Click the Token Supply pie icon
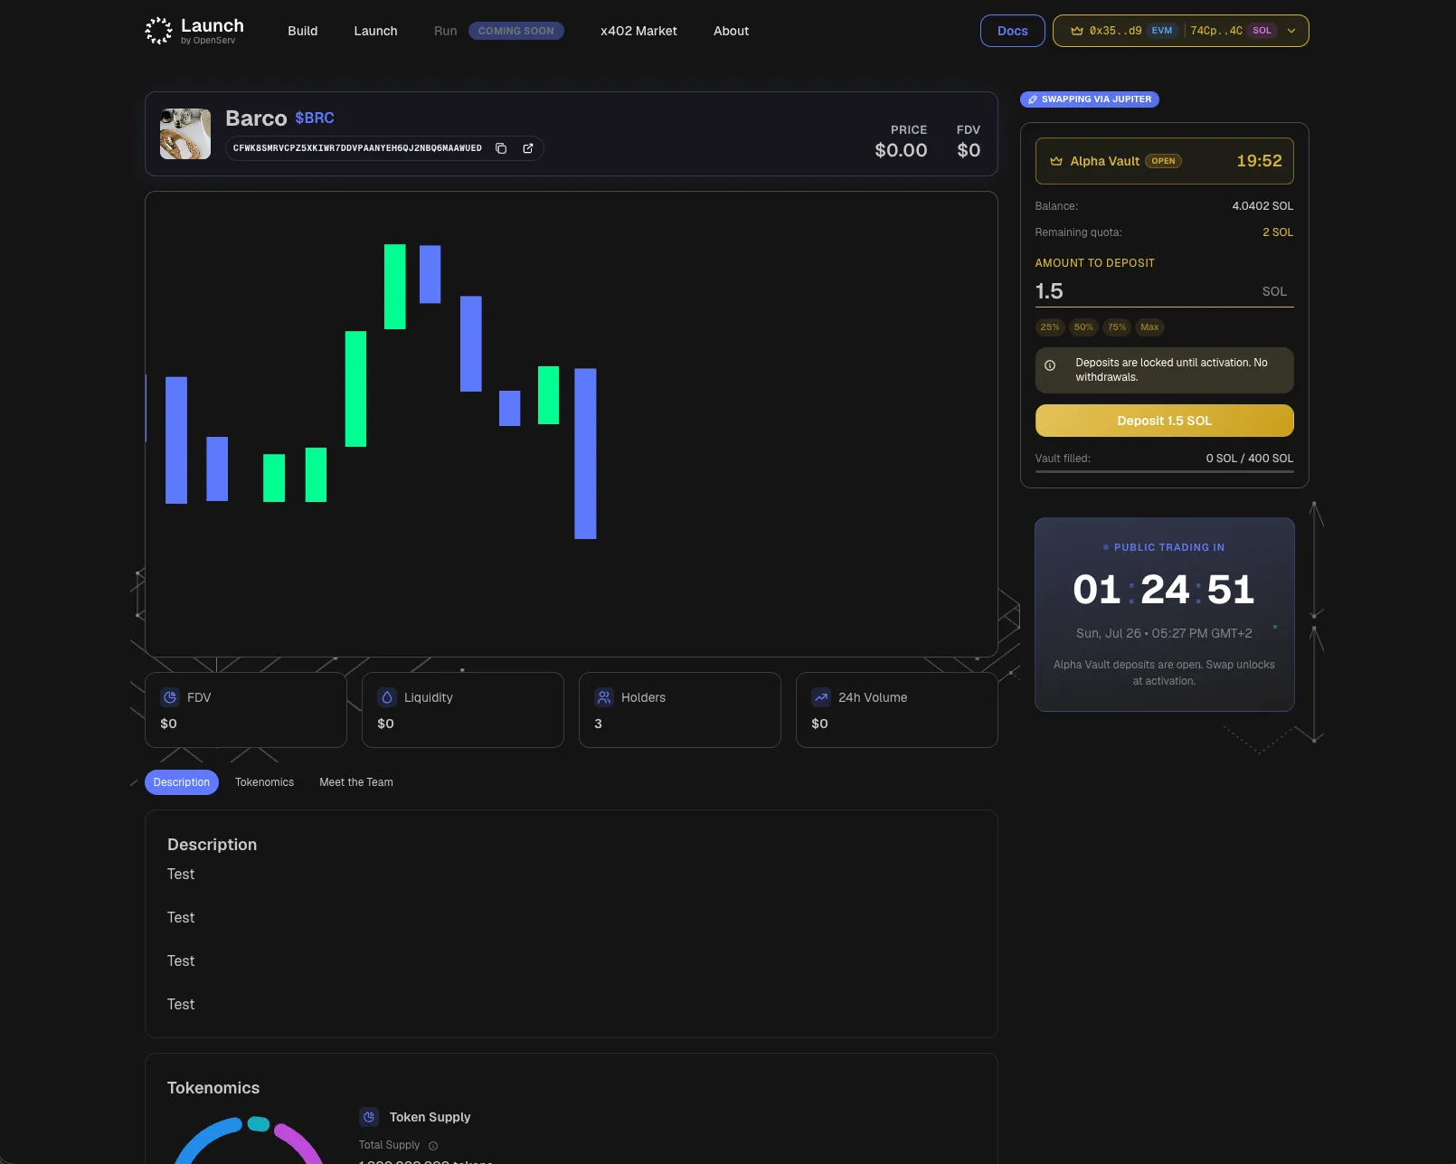1456x1164 pixels. (369, 1117)
